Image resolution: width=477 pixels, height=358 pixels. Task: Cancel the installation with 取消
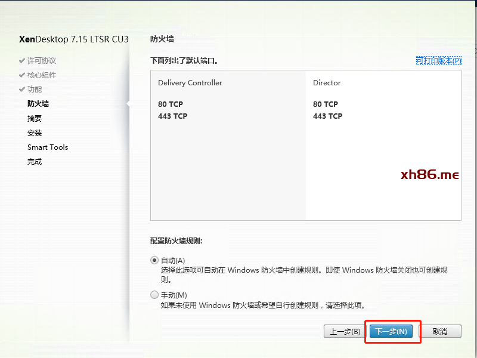[439, 332]
